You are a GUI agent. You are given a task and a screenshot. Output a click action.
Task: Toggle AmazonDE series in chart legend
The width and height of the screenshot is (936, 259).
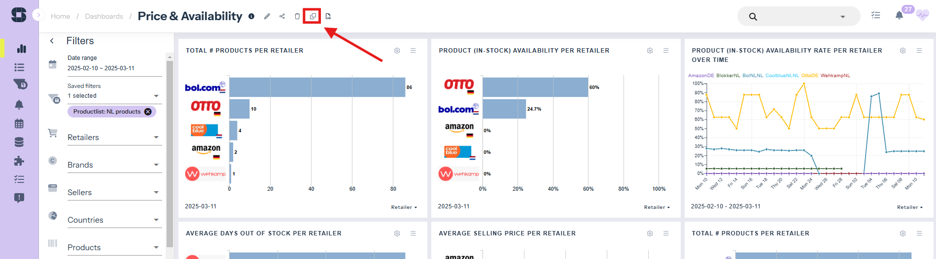click(x=701, y=76)
